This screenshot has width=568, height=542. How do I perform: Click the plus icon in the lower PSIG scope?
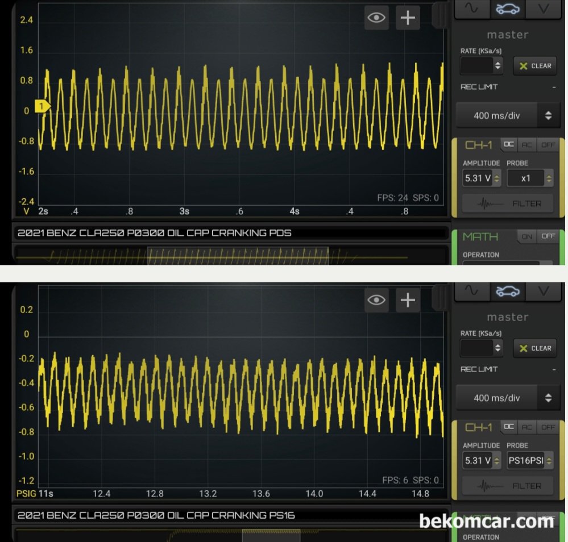408,300
